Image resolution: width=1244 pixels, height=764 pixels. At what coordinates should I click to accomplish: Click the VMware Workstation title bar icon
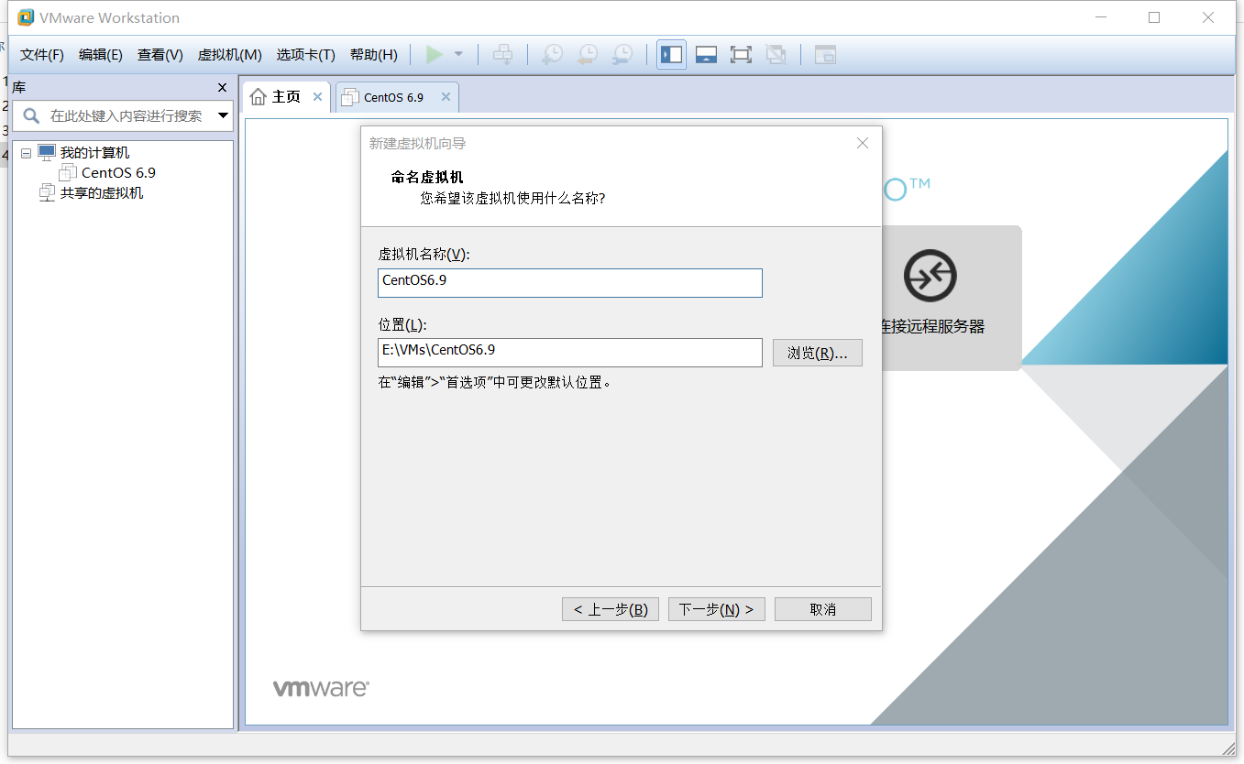point(26,17)
